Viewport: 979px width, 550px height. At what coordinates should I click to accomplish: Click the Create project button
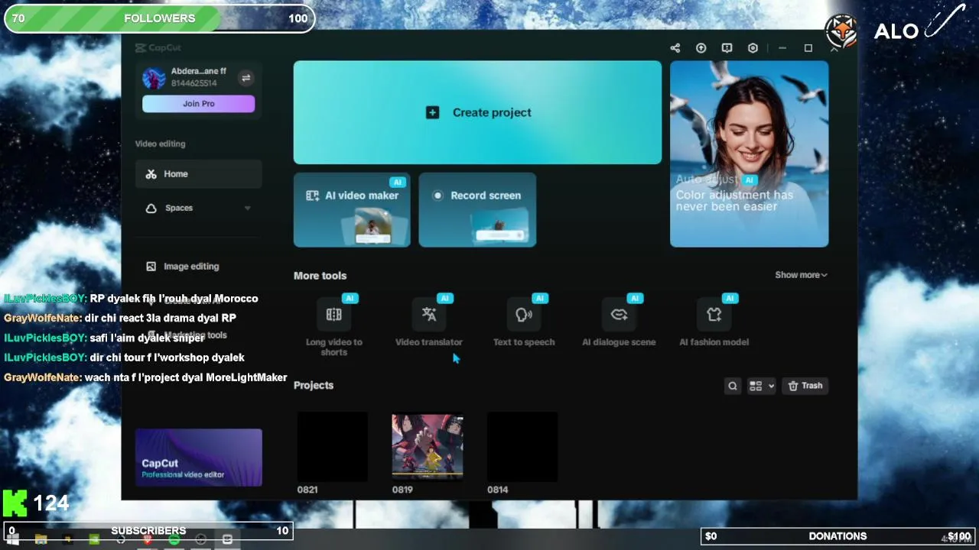tap(477, 112)
